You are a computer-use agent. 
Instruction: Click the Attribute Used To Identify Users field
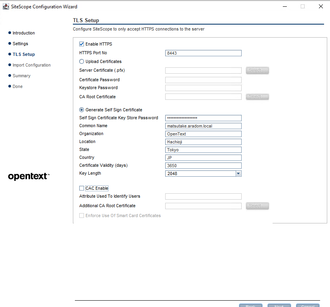click(x=203, y=196)
